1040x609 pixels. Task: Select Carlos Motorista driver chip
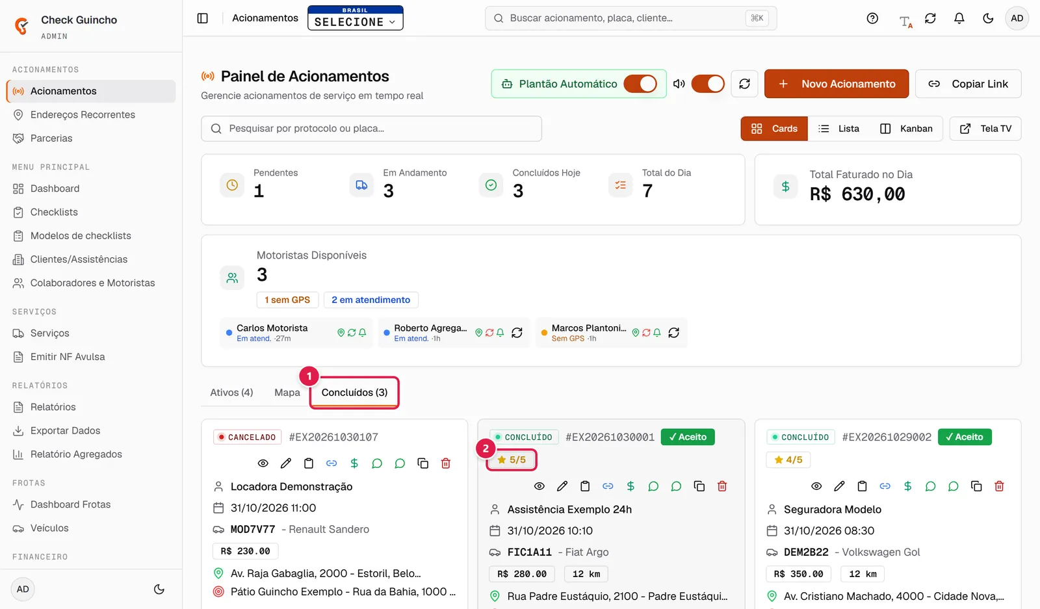(296, 333)
